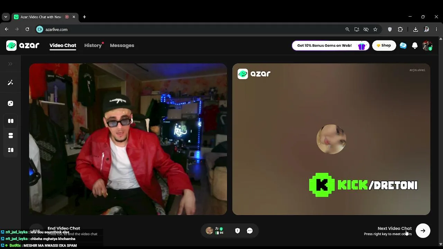Screen dimensions: 443x249
Task: Go back to the previous page
Action: [7, 29]
